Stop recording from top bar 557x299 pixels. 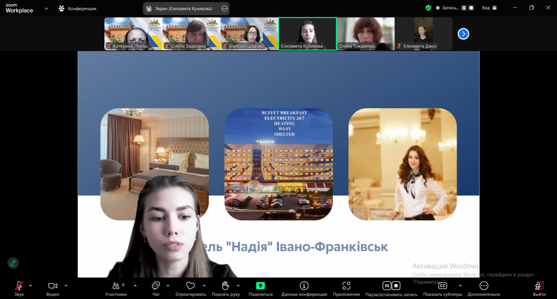click(471, 8)
